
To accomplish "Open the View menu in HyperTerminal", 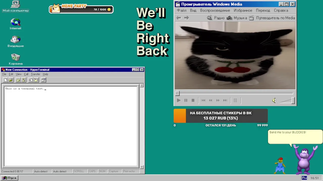I will click(19, 74).
